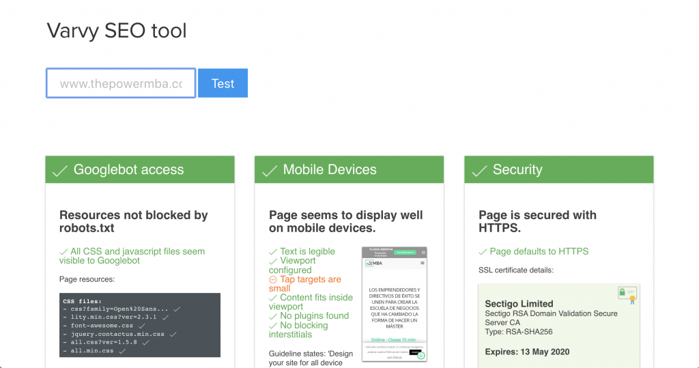Focus the URL input field

121,83
